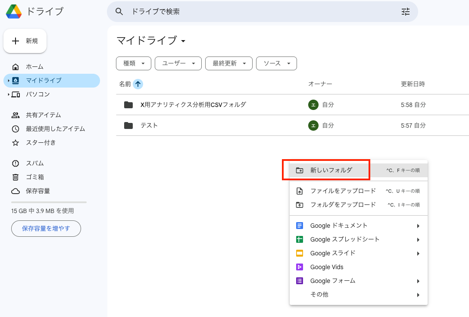Open the 最終更新 filter dropdown
The height and width of the screenshot is (317, 469).
click(x=228, y=63)
